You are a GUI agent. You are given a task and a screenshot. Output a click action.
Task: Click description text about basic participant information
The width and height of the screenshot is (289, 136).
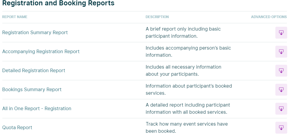[x=183, y=33]
